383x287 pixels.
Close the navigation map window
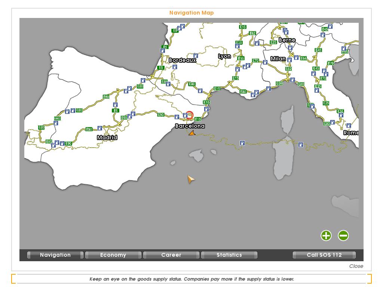[x=356, y=266]
